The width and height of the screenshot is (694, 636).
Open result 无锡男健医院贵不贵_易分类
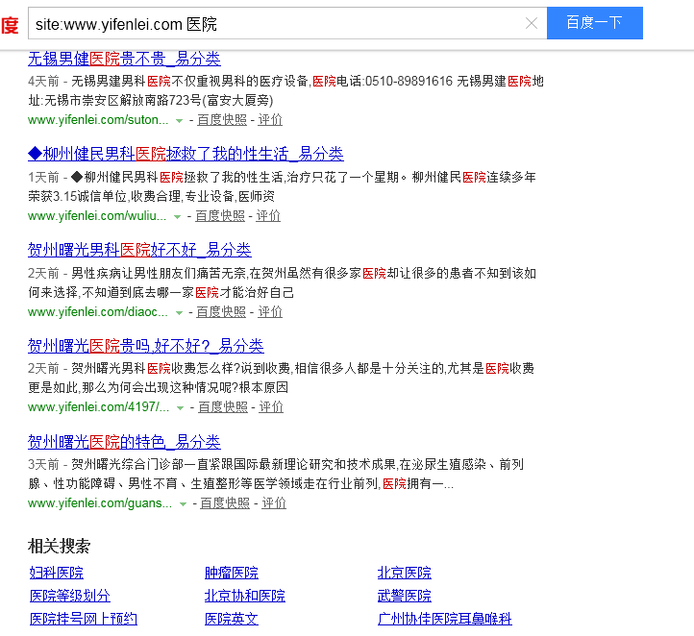(x=124, y=59)
